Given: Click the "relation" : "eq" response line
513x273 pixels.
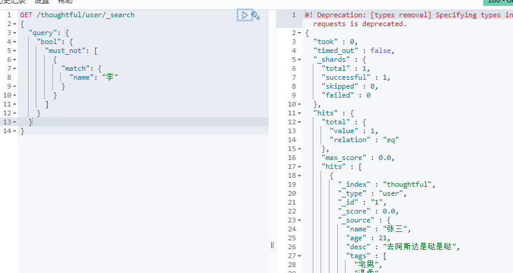Looking at the screenshot, I should (364, 140).
